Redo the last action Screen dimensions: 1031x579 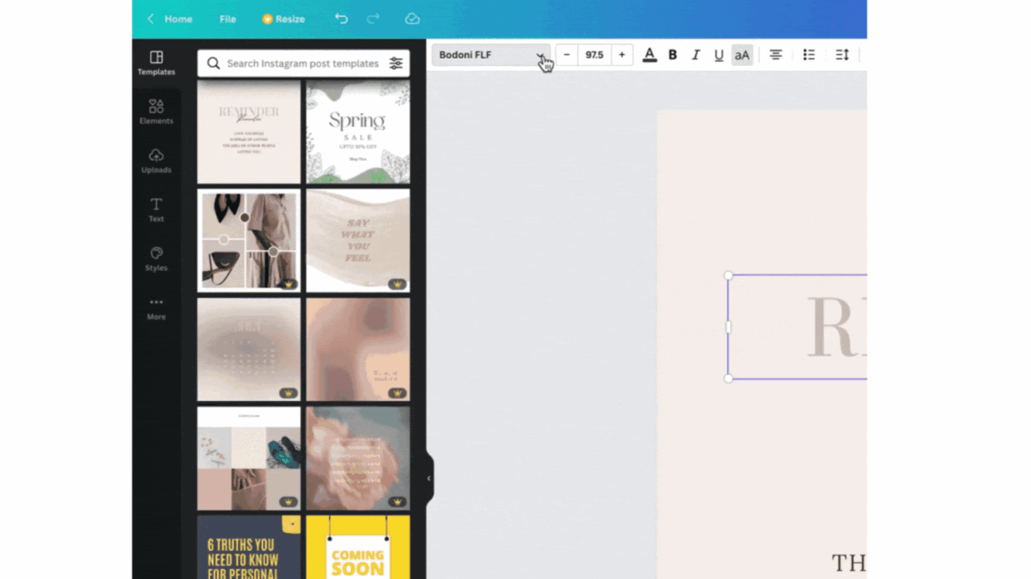point(373,18)
